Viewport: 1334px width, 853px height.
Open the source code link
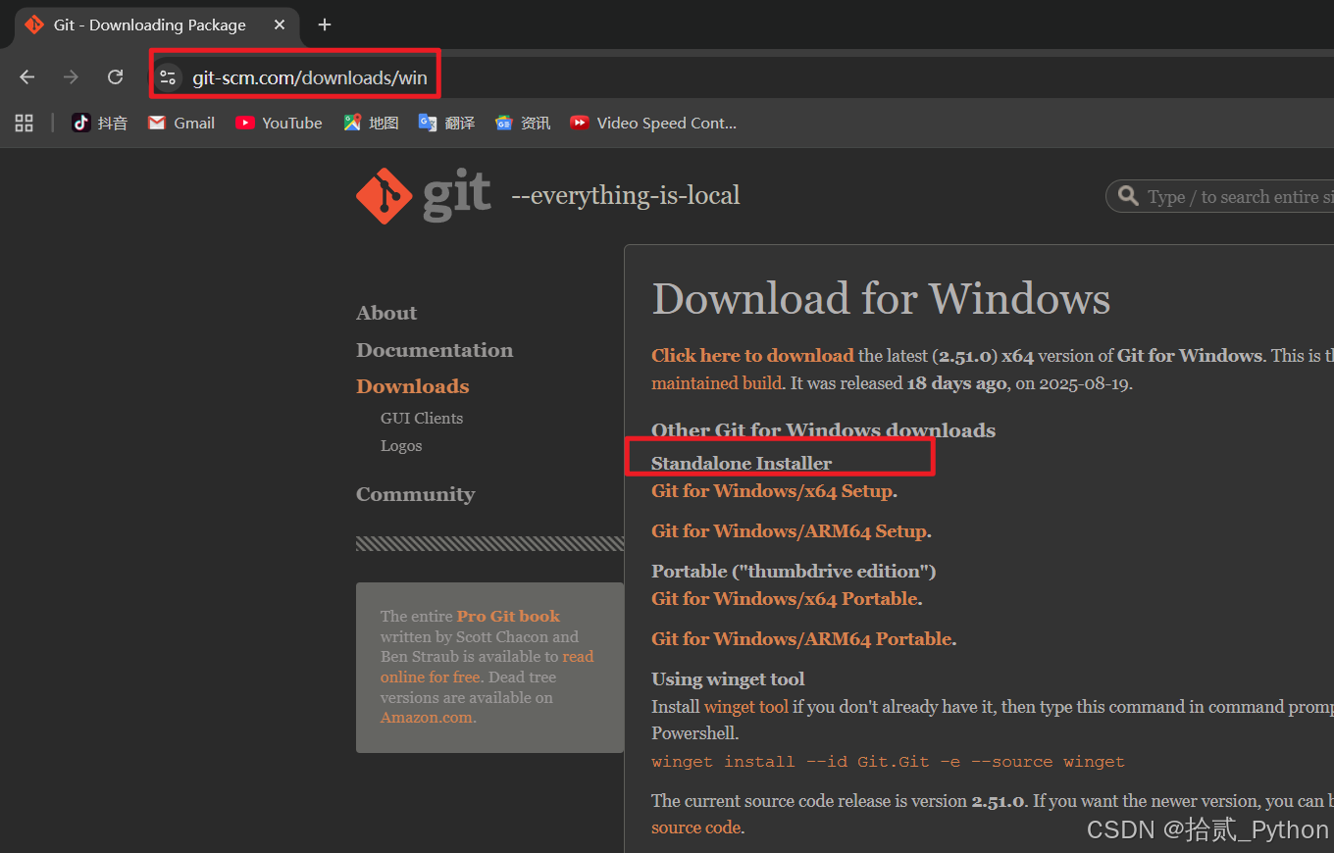(695, 828)
